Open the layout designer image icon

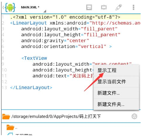pyautogui.click(x=89, y=7)
